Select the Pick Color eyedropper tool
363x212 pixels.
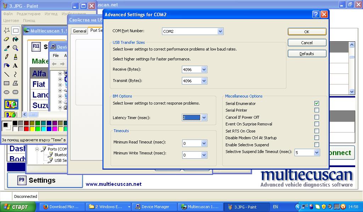click(x=7, y=48)
